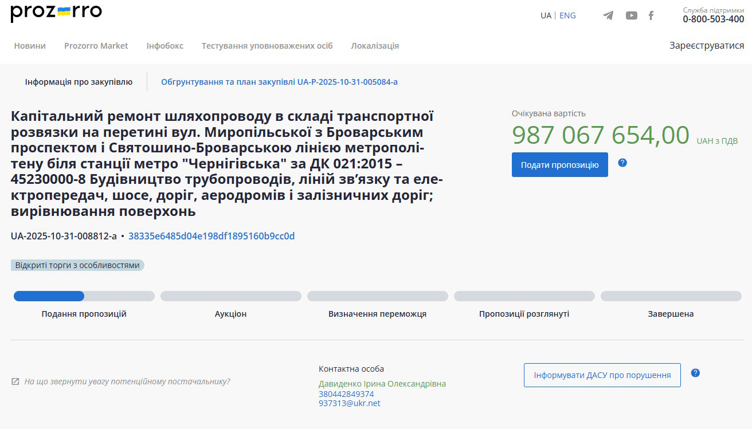The height and width of the screenshot is (429, 752).
Task: Click external link icon near supplier tips
Action: pos(15,381)
